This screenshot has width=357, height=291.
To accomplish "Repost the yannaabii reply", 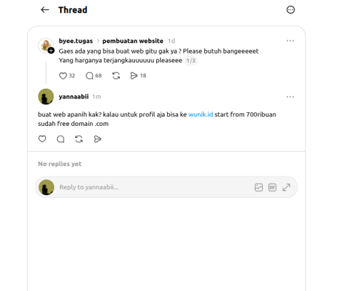I will coord(79,139).
